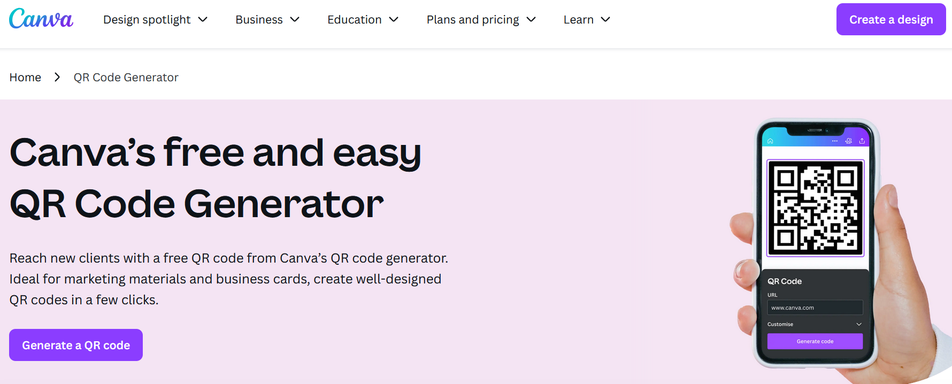The image size is (952, 384).
Task: Go to the Home breadcrumb link
Action: [25, 78]
